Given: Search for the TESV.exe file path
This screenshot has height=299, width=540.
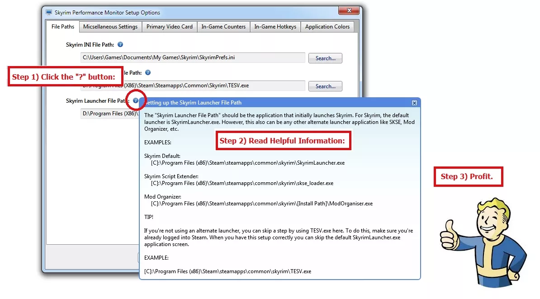Looking at the screenshot, I should click(x=325, y=86).
